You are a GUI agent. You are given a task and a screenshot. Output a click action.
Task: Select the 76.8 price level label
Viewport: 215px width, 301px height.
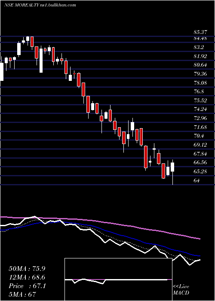pyautogui.click(x=199, y=92)
